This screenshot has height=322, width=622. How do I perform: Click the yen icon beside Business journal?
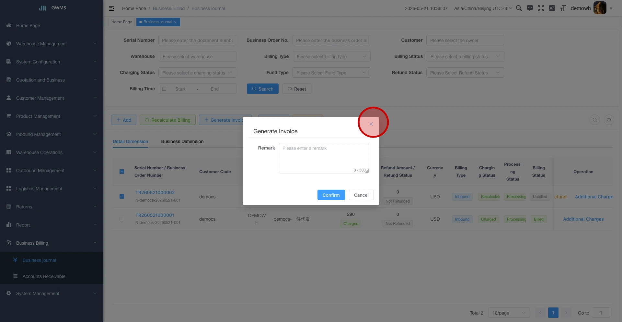point(15,260)
